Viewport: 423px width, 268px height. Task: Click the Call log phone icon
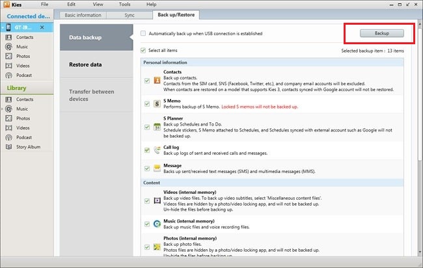tap(157, 150)
